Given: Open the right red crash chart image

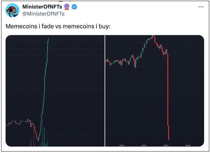Looking at the screenshot, I should coord(155,91).
